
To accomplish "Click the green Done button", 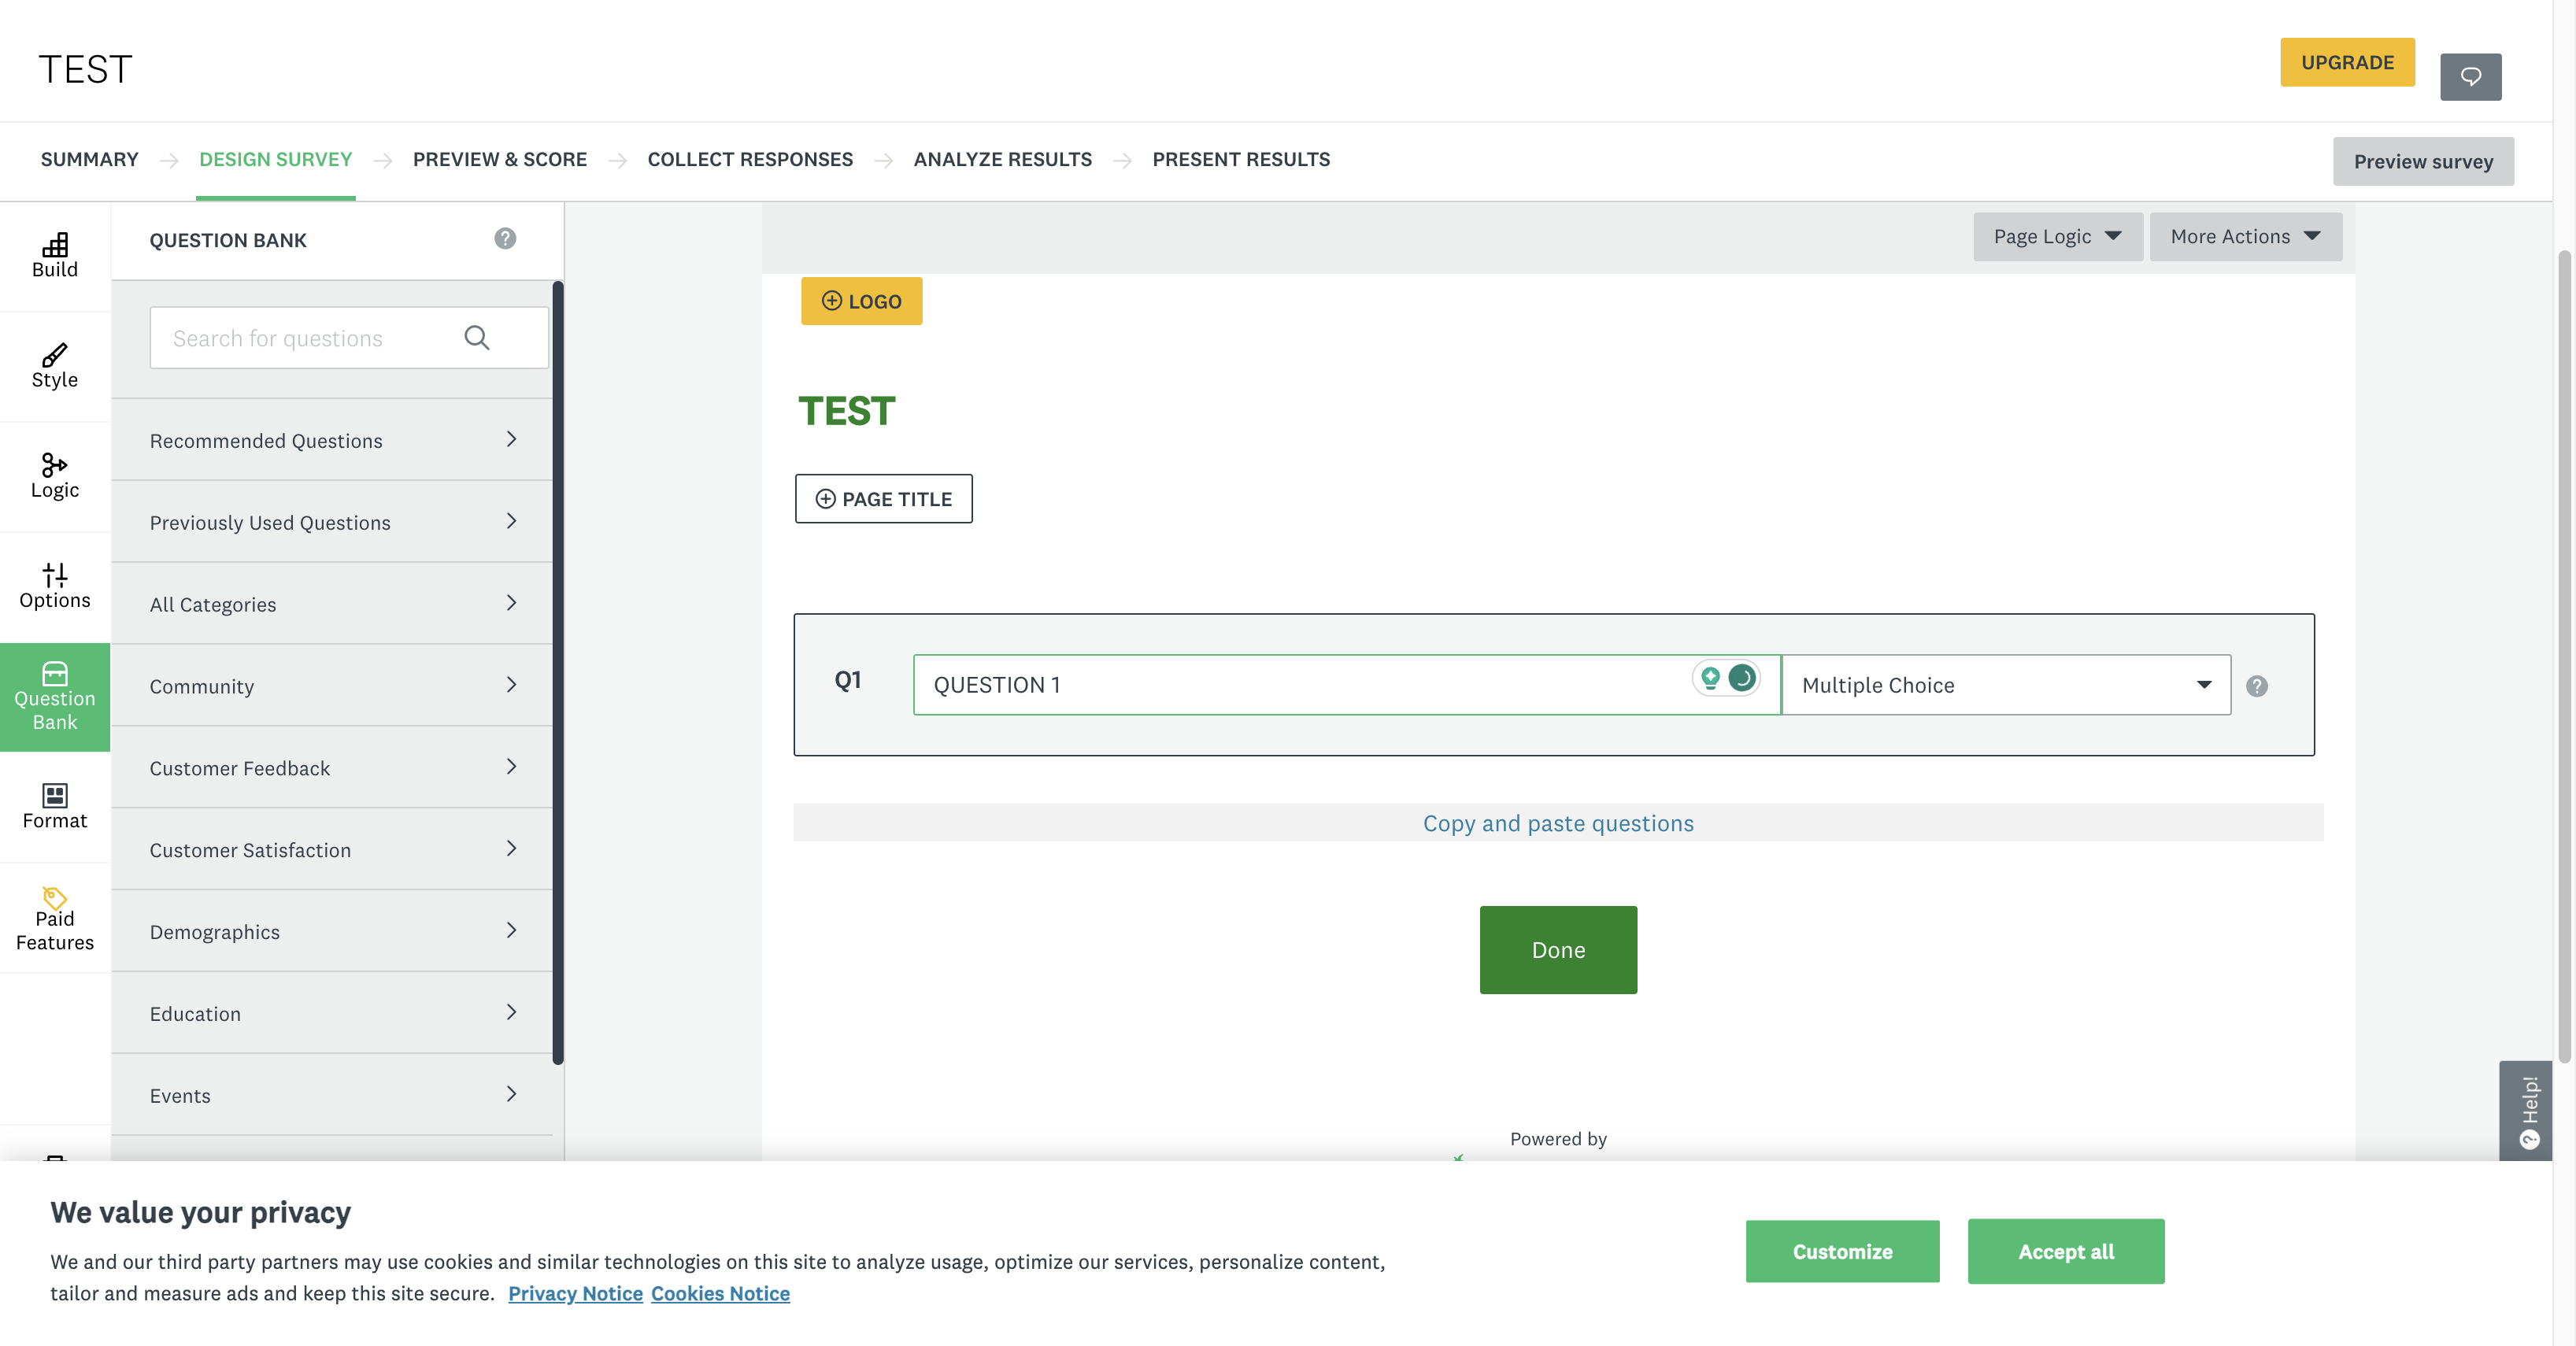I will coord(1558,950).
